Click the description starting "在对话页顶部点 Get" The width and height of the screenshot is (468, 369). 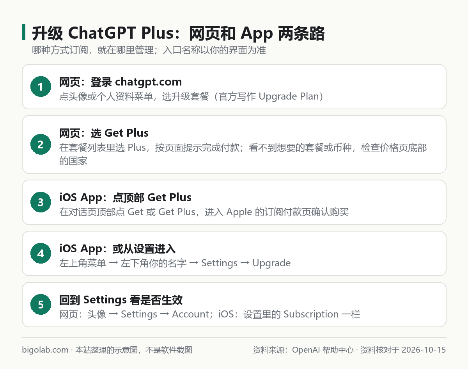point(204,212)
